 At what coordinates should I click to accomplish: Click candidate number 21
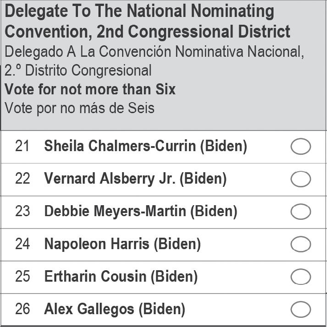click(x=22, y=147)
